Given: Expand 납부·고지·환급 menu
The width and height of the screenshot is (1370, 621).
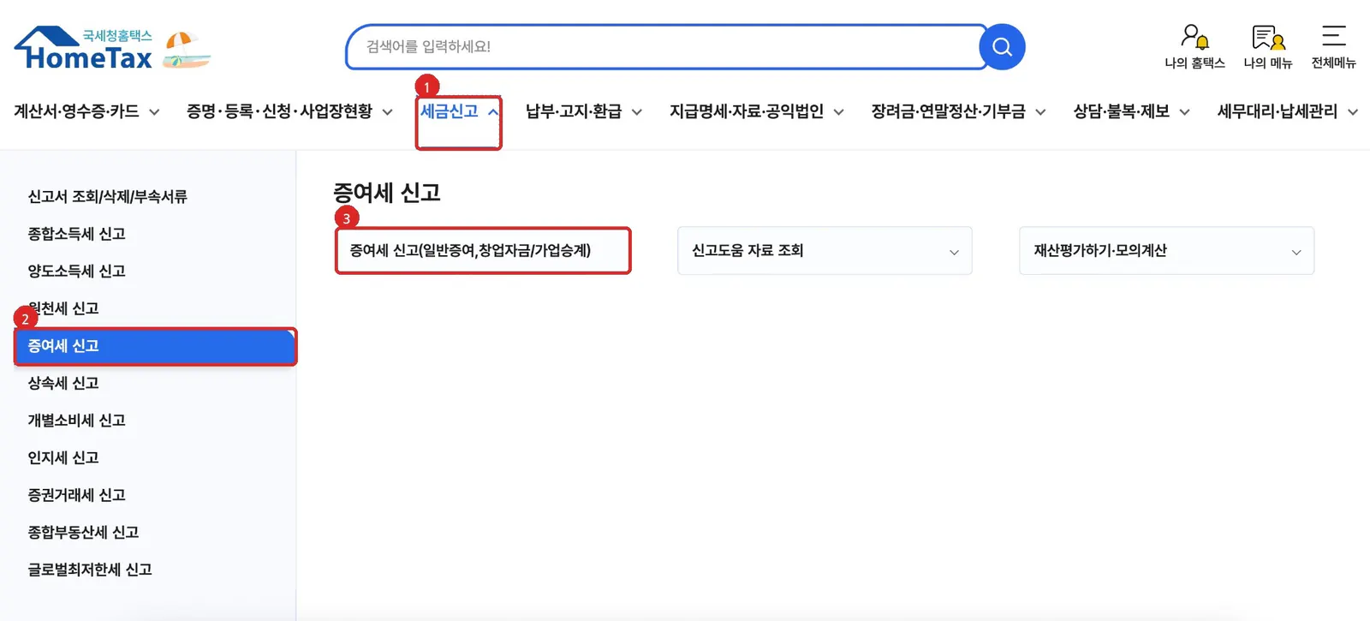Looking at the screenshot, I should point(583,111).
